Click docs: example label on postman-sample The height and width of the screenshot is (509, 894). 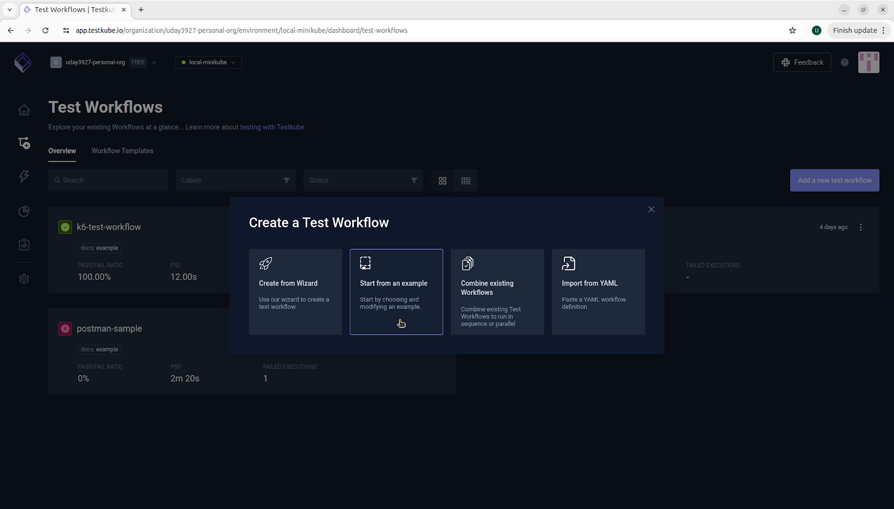coord(99,350)
